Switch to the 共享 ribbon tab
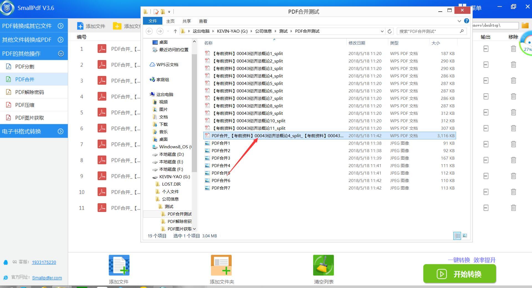The width and height of the screenshot is (532, 288). point(187,21)
